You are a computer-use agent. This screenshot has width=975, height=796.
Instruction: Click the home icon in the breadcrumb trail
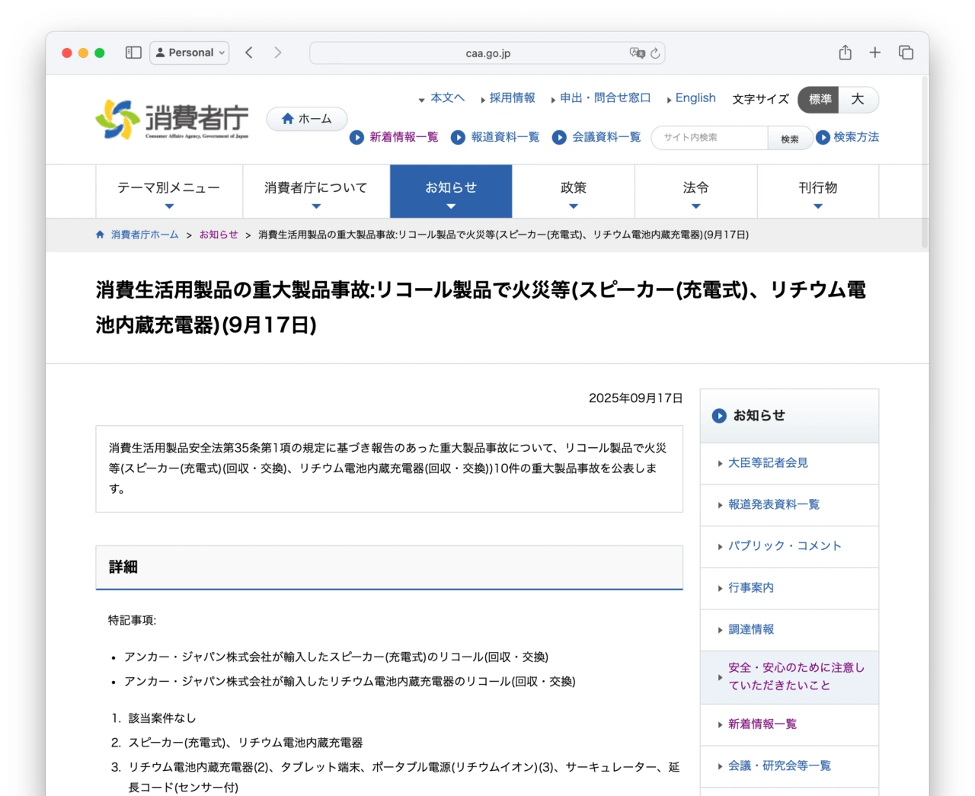pyautogui.click(x=99, y=235)
